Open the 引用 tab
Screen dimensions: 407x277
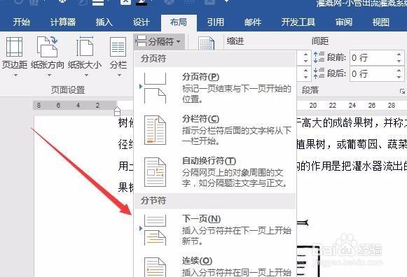coord(216,22)
